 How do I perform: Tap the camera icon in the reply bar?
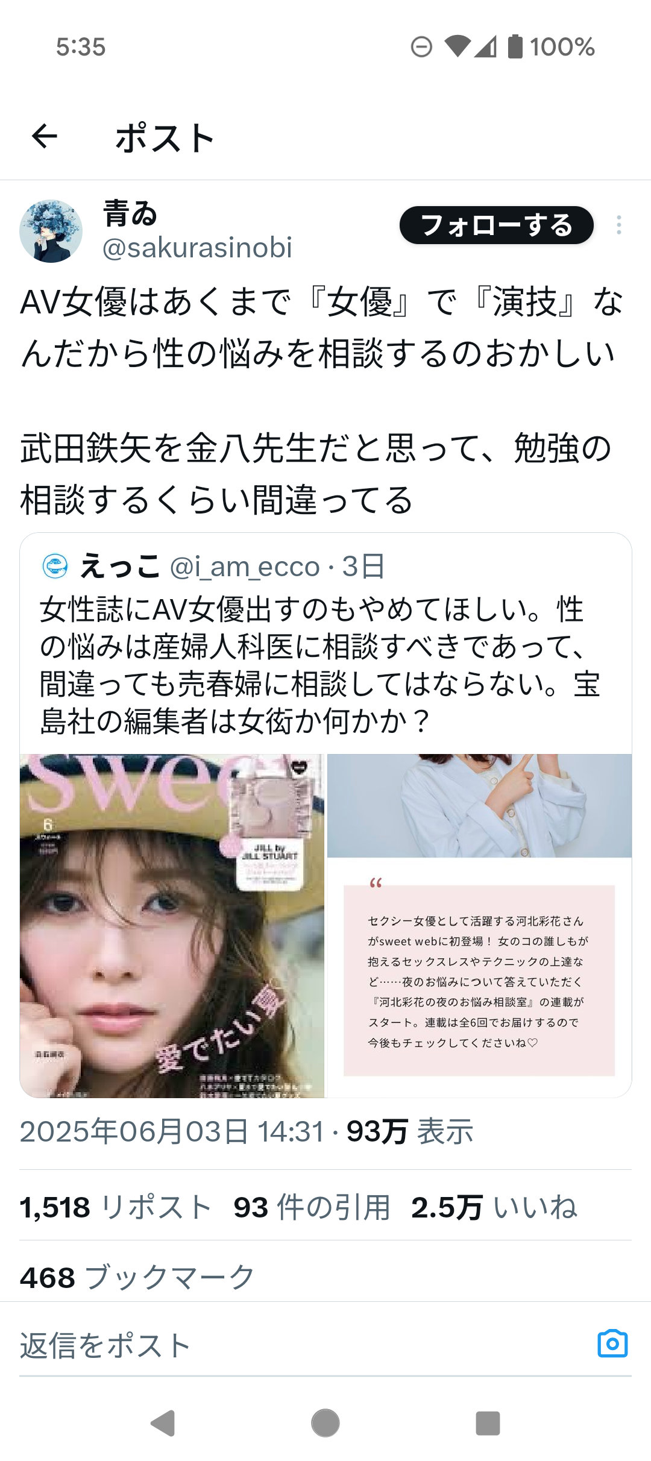pos(612,1343)
